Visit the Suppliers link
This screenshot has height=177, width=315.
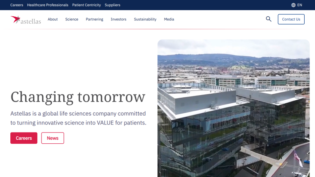112,5
